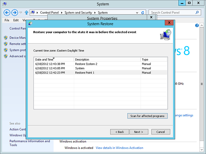Open help with the blue question mark
The height and width of the screenshot is (154, 206).
coord(197,25)
